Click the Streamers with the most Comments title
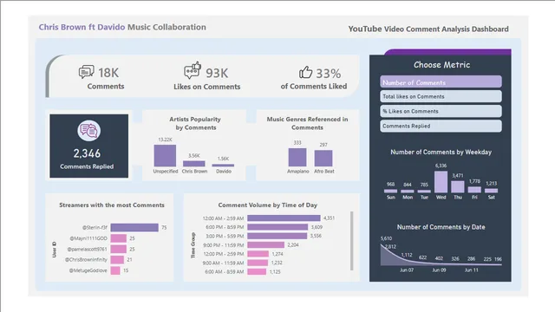The width and height of the screenshot is (555, 312). pos(112,205)
